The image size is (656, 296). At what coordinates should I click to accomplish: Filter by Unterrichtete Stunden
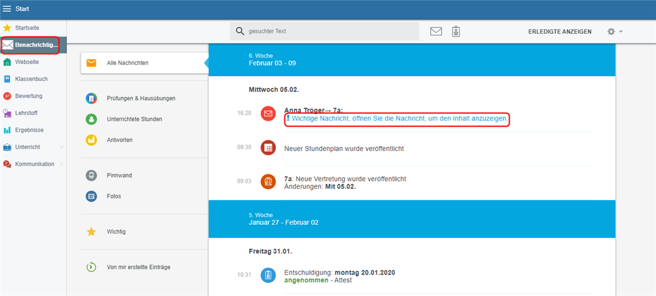144,120
